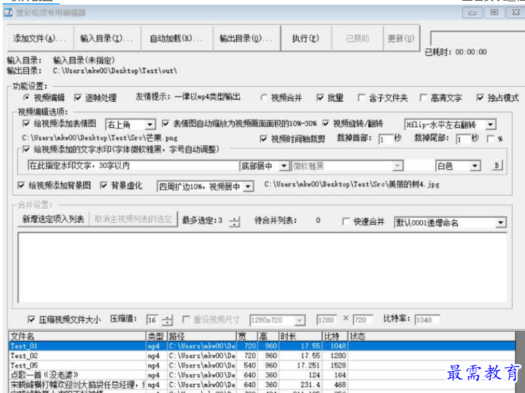Click the 时长 column header
525x393 pixels.
tap(300, 336)
